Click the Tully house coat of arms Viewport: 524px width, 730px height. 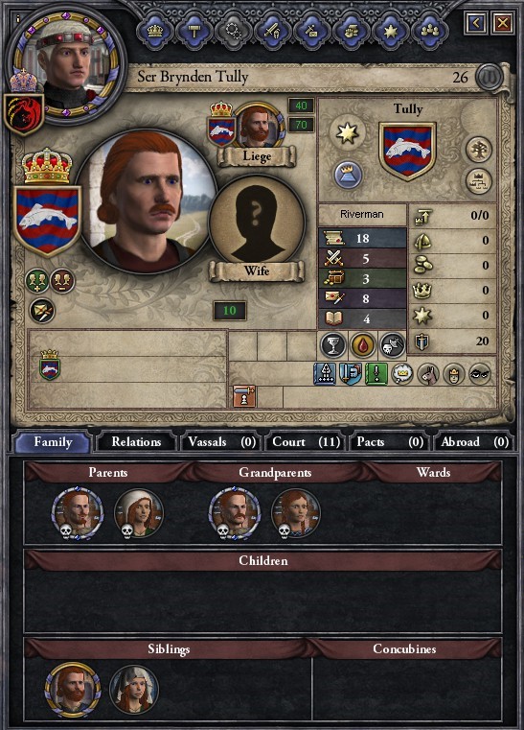[x=407, y=151]
